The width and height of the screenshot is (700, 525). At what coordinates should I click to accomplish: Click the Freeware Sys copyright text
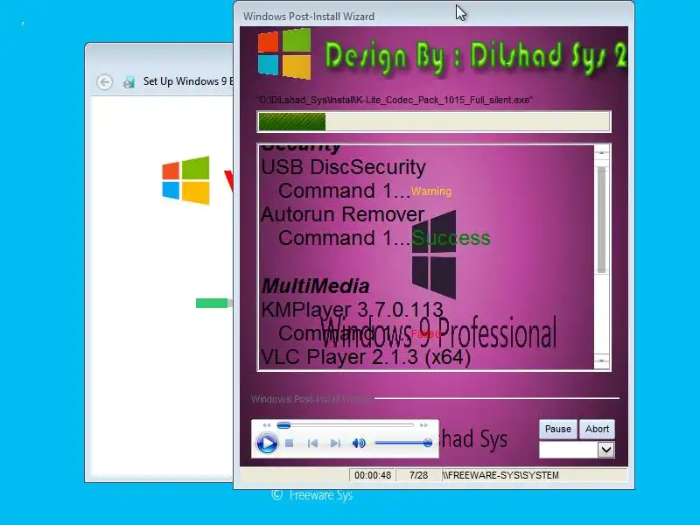click(312, 494)
